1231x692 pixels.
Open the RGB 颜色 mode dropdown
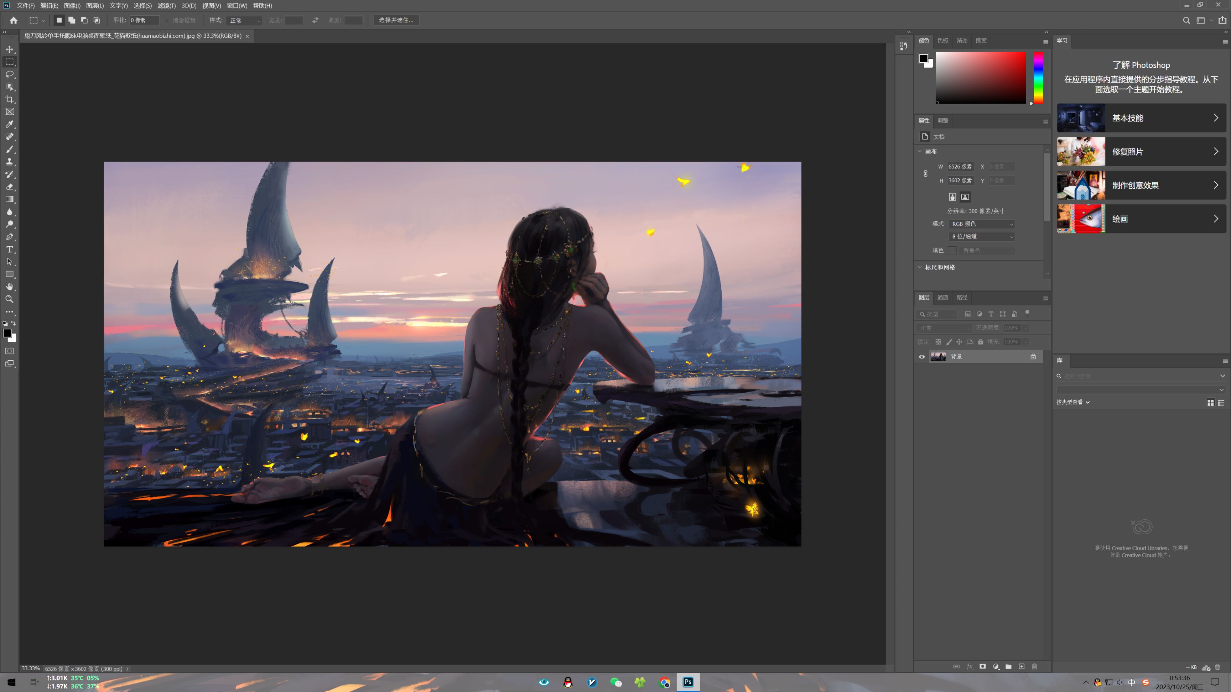(x=982, y=224)
